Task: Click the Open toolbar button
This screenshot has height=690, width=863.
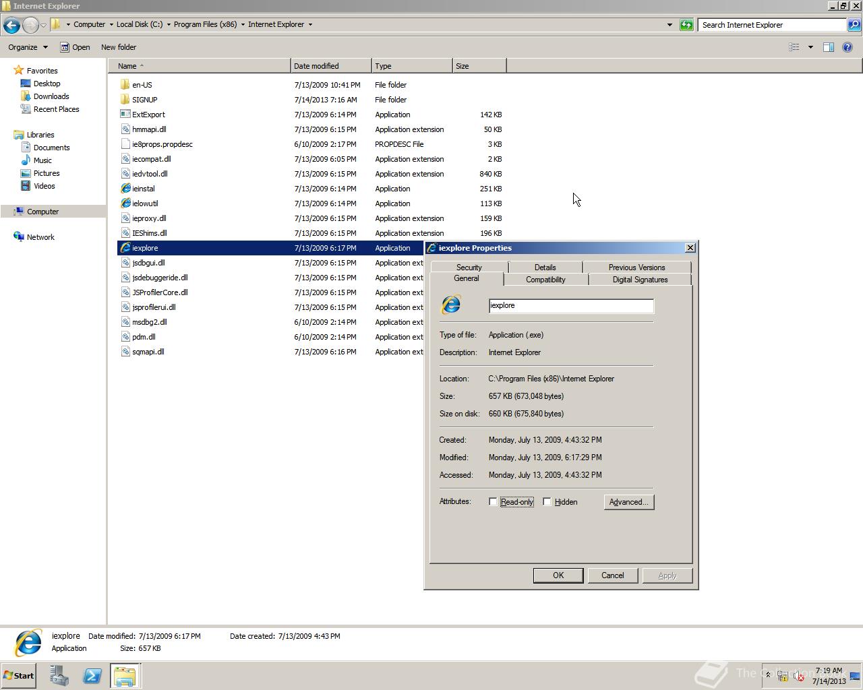Action: click(x=75, y=47)
